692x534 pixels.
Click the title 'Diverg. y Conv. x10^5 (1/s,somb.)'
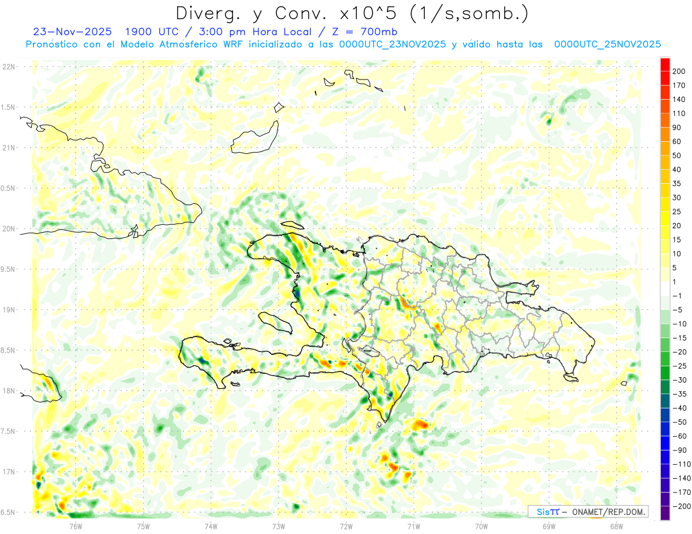pos(352,13)
